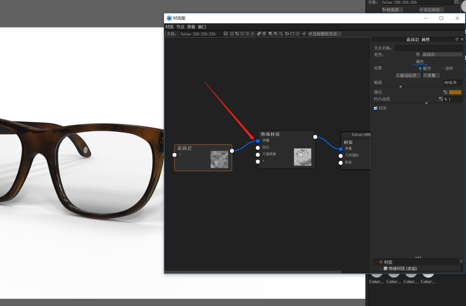Click the trash delete icon in the graph toolbar
The height and width of the screenshot is (306, 466).
[x=264, y=34]
